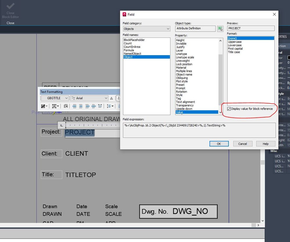The image size is (290, 242).
Task: Select Prompt in Property list
Action: pos(181,88)
